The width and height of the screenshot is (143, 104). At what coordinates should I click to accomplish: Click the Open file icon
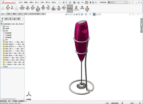pos(70,2)
